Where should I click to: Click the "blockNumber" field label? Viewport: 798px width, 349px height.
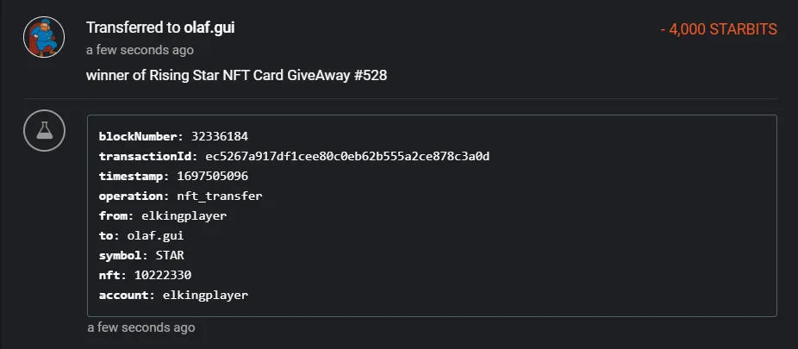[x=138, y=136]
